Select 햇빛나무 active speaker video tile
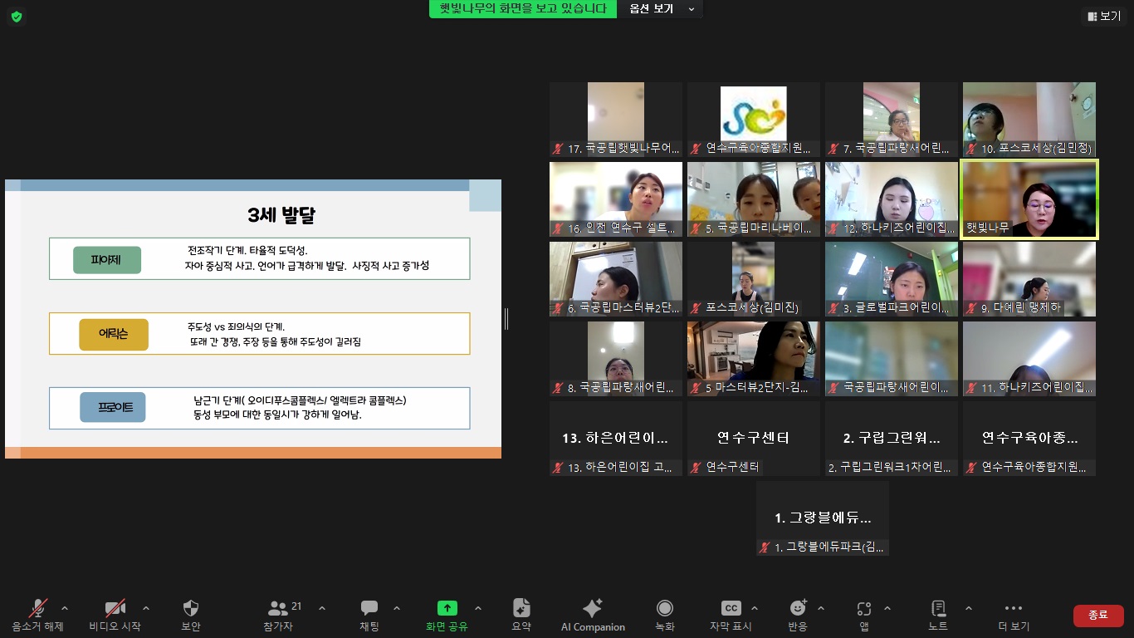Image resolution: width=1134 pixels, height=638 pixels. [1029, 199]
